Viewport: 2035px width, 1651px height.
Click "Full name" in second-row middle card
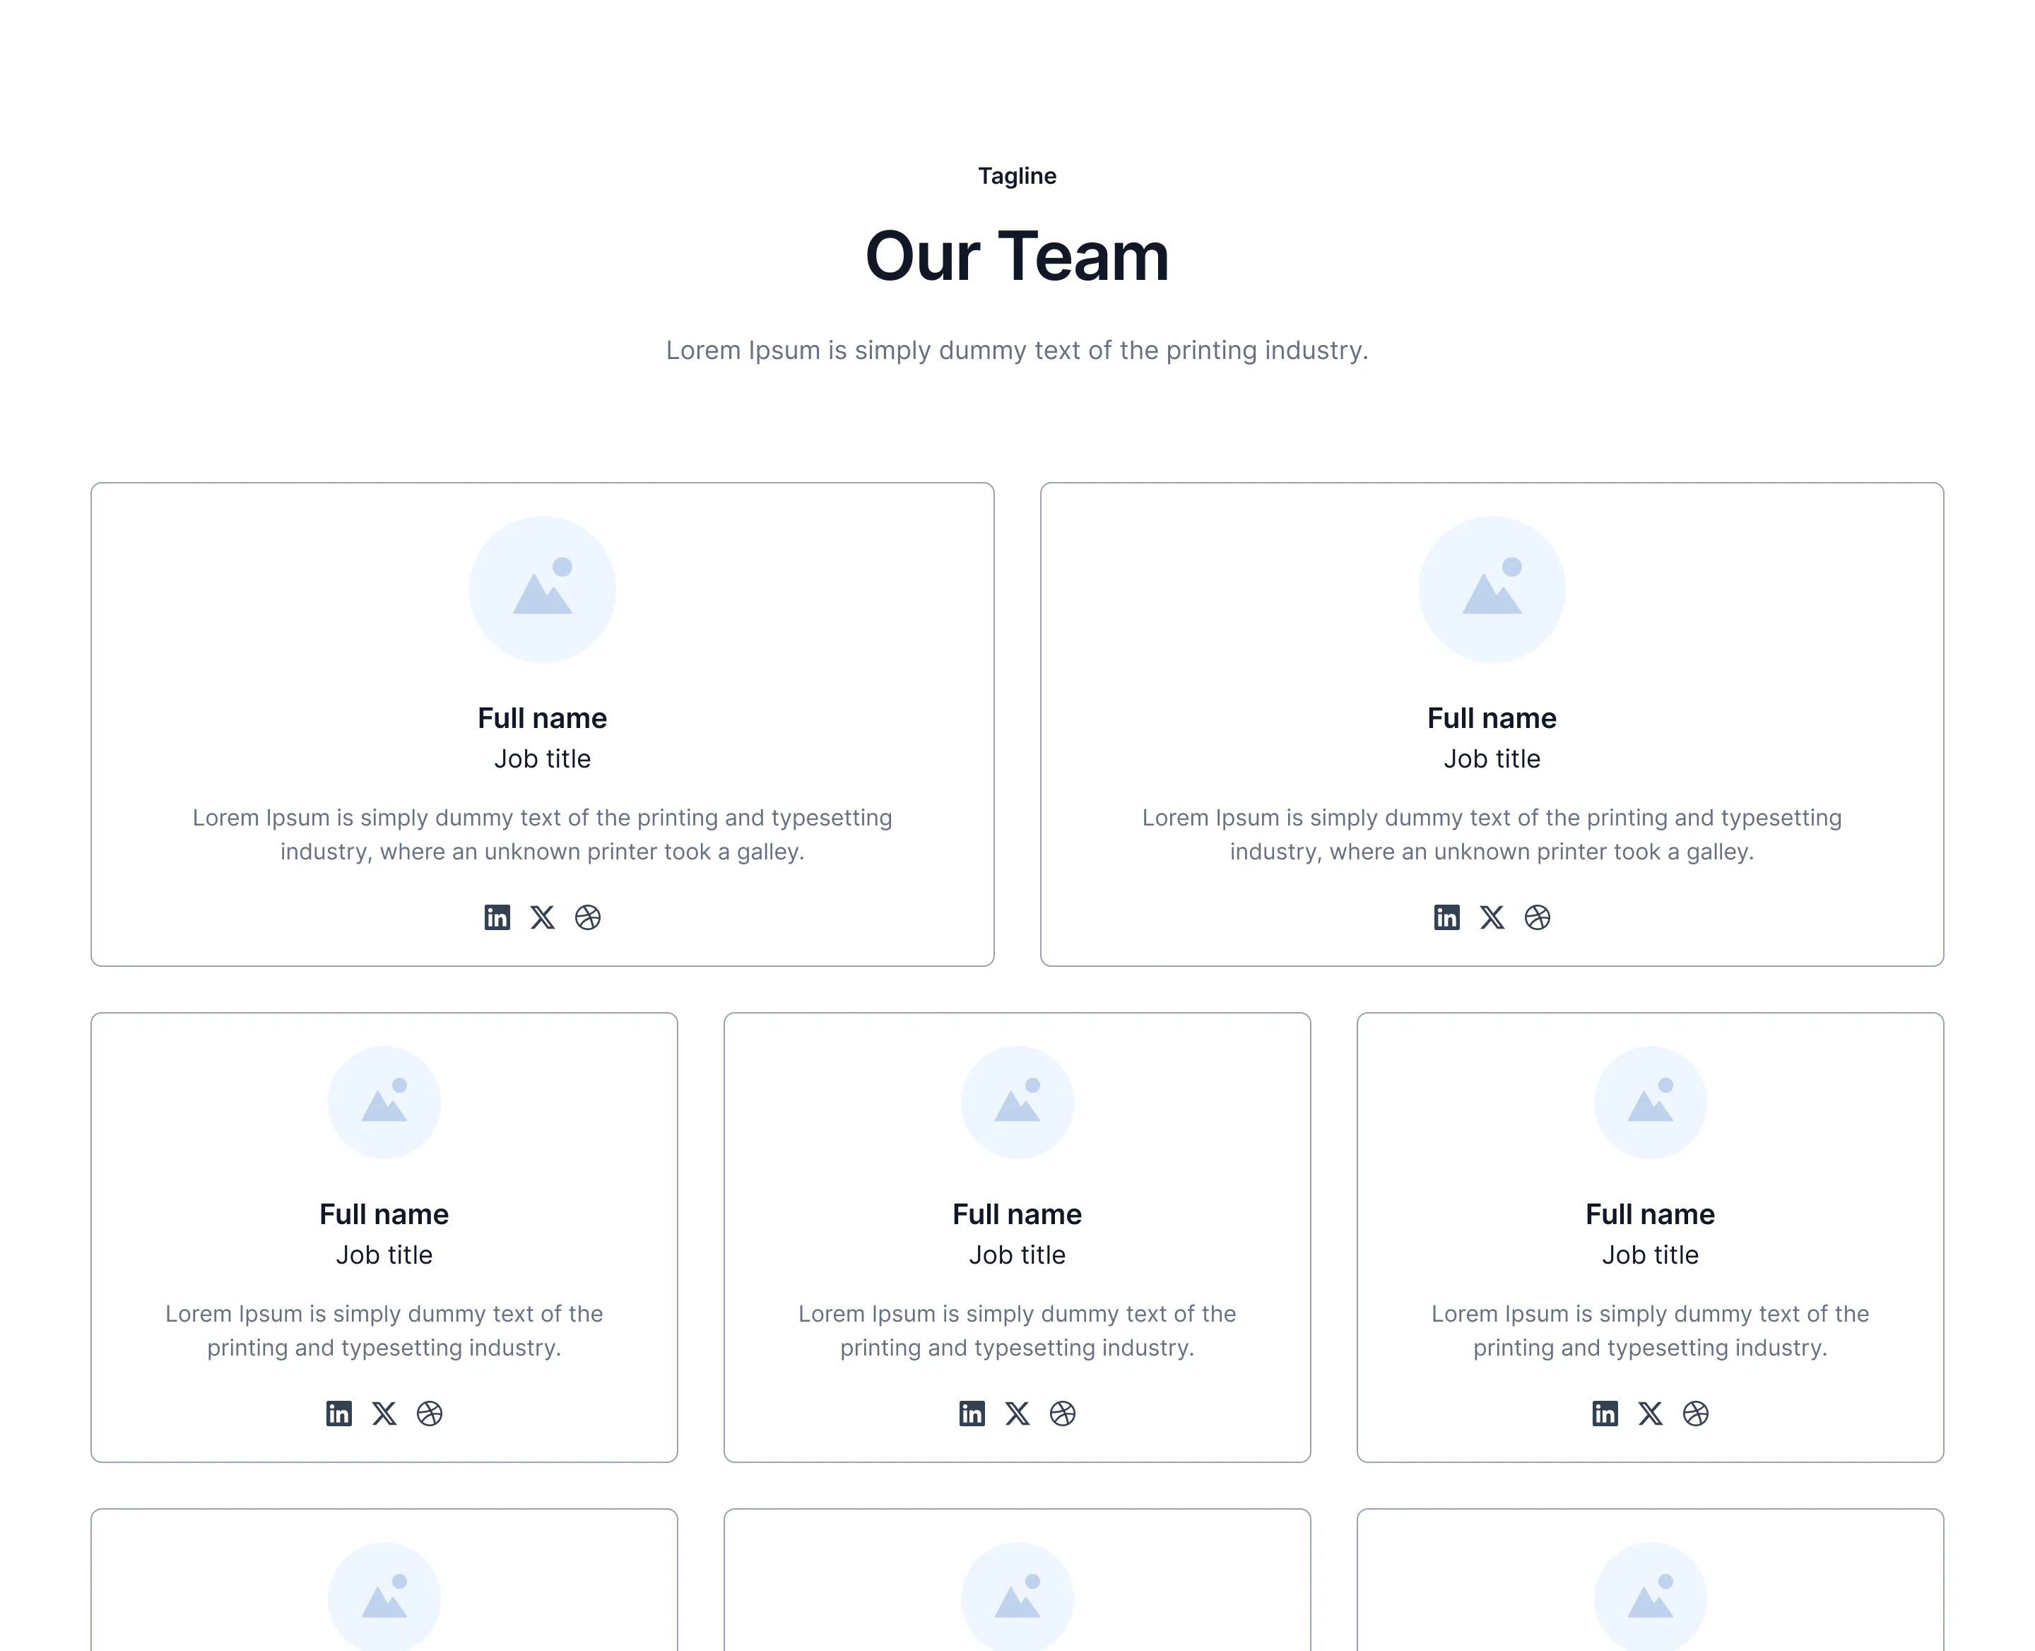tap(1017, 1214)
